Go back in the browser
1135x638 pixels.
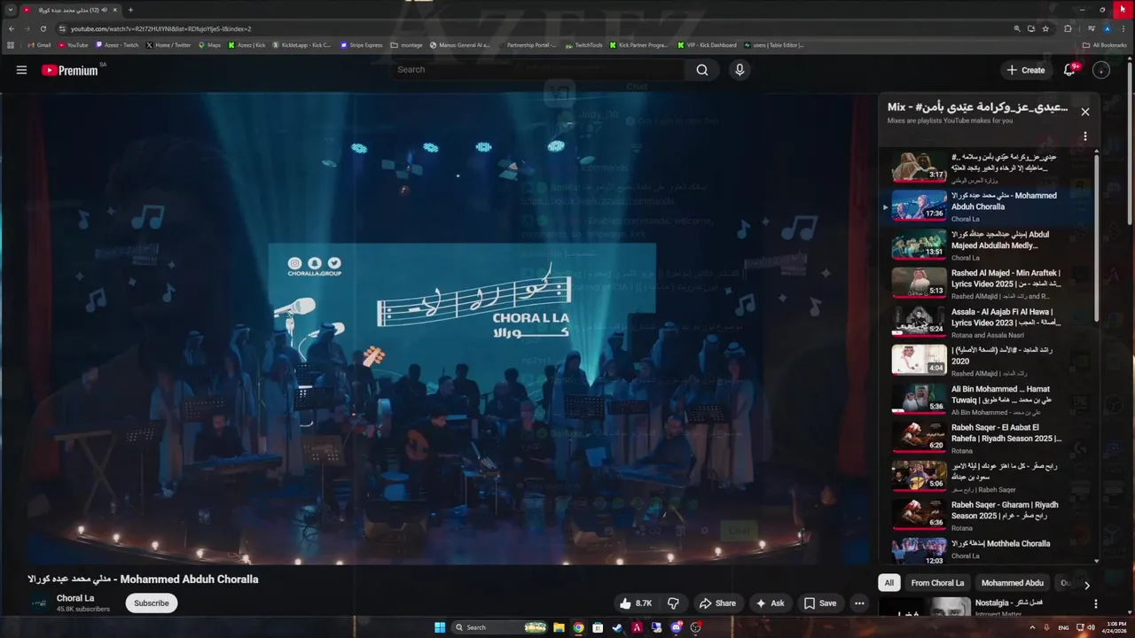pos(12,28)
